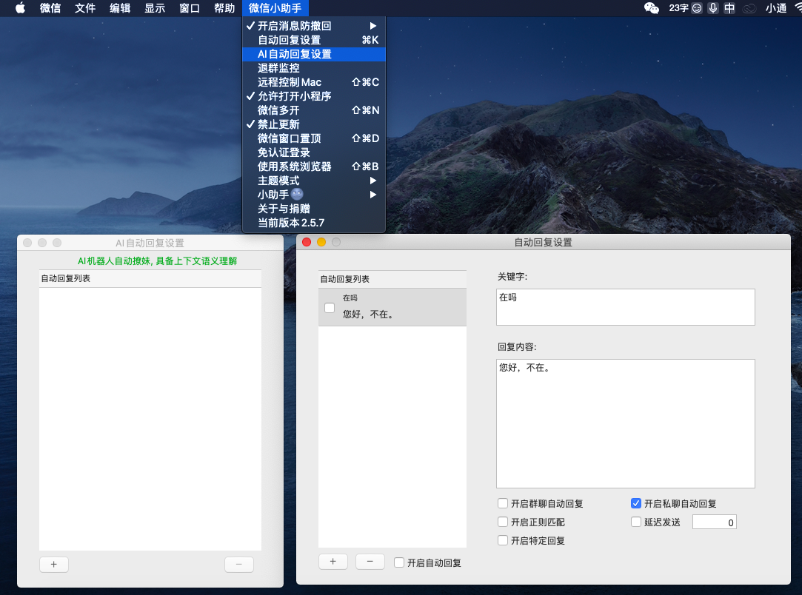Screen dimensions: 802x595
Task: Choose 远程控制 Mac from the menu
Action: pos(313,82)
